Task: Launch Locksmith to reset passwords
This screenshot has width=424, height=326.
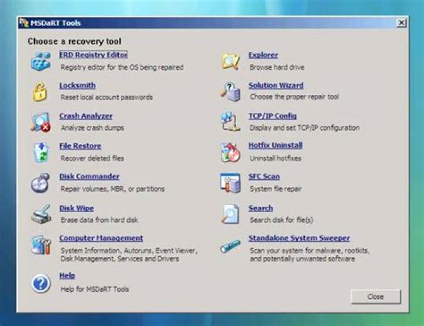Action: (77, 85)
